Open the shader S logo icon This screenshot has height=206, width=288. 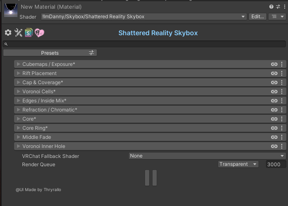[x=29, y=32]
